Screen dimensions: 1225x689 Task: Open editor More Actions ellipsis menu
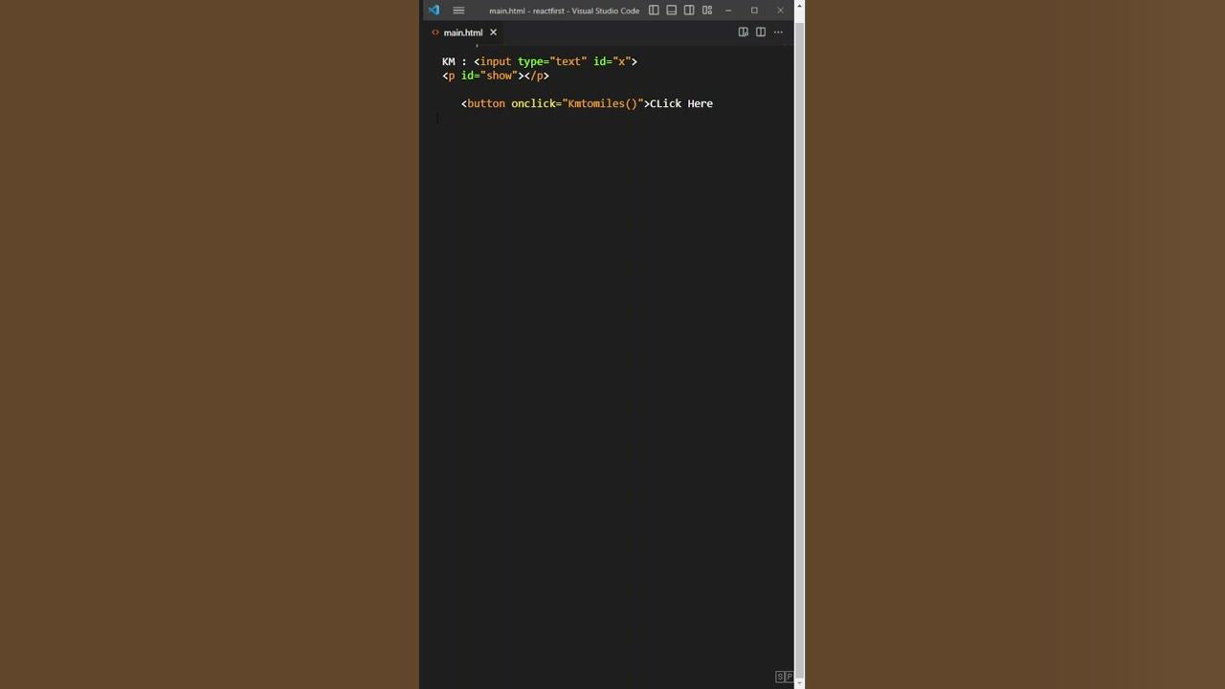point(778,33)
